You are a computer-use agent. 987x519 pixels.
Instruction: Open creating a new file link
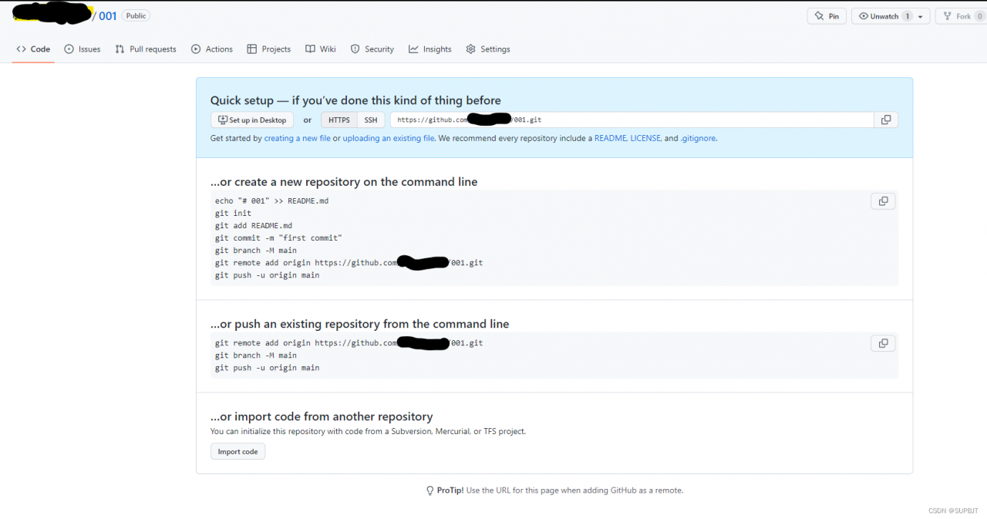(x=298, y=138)
